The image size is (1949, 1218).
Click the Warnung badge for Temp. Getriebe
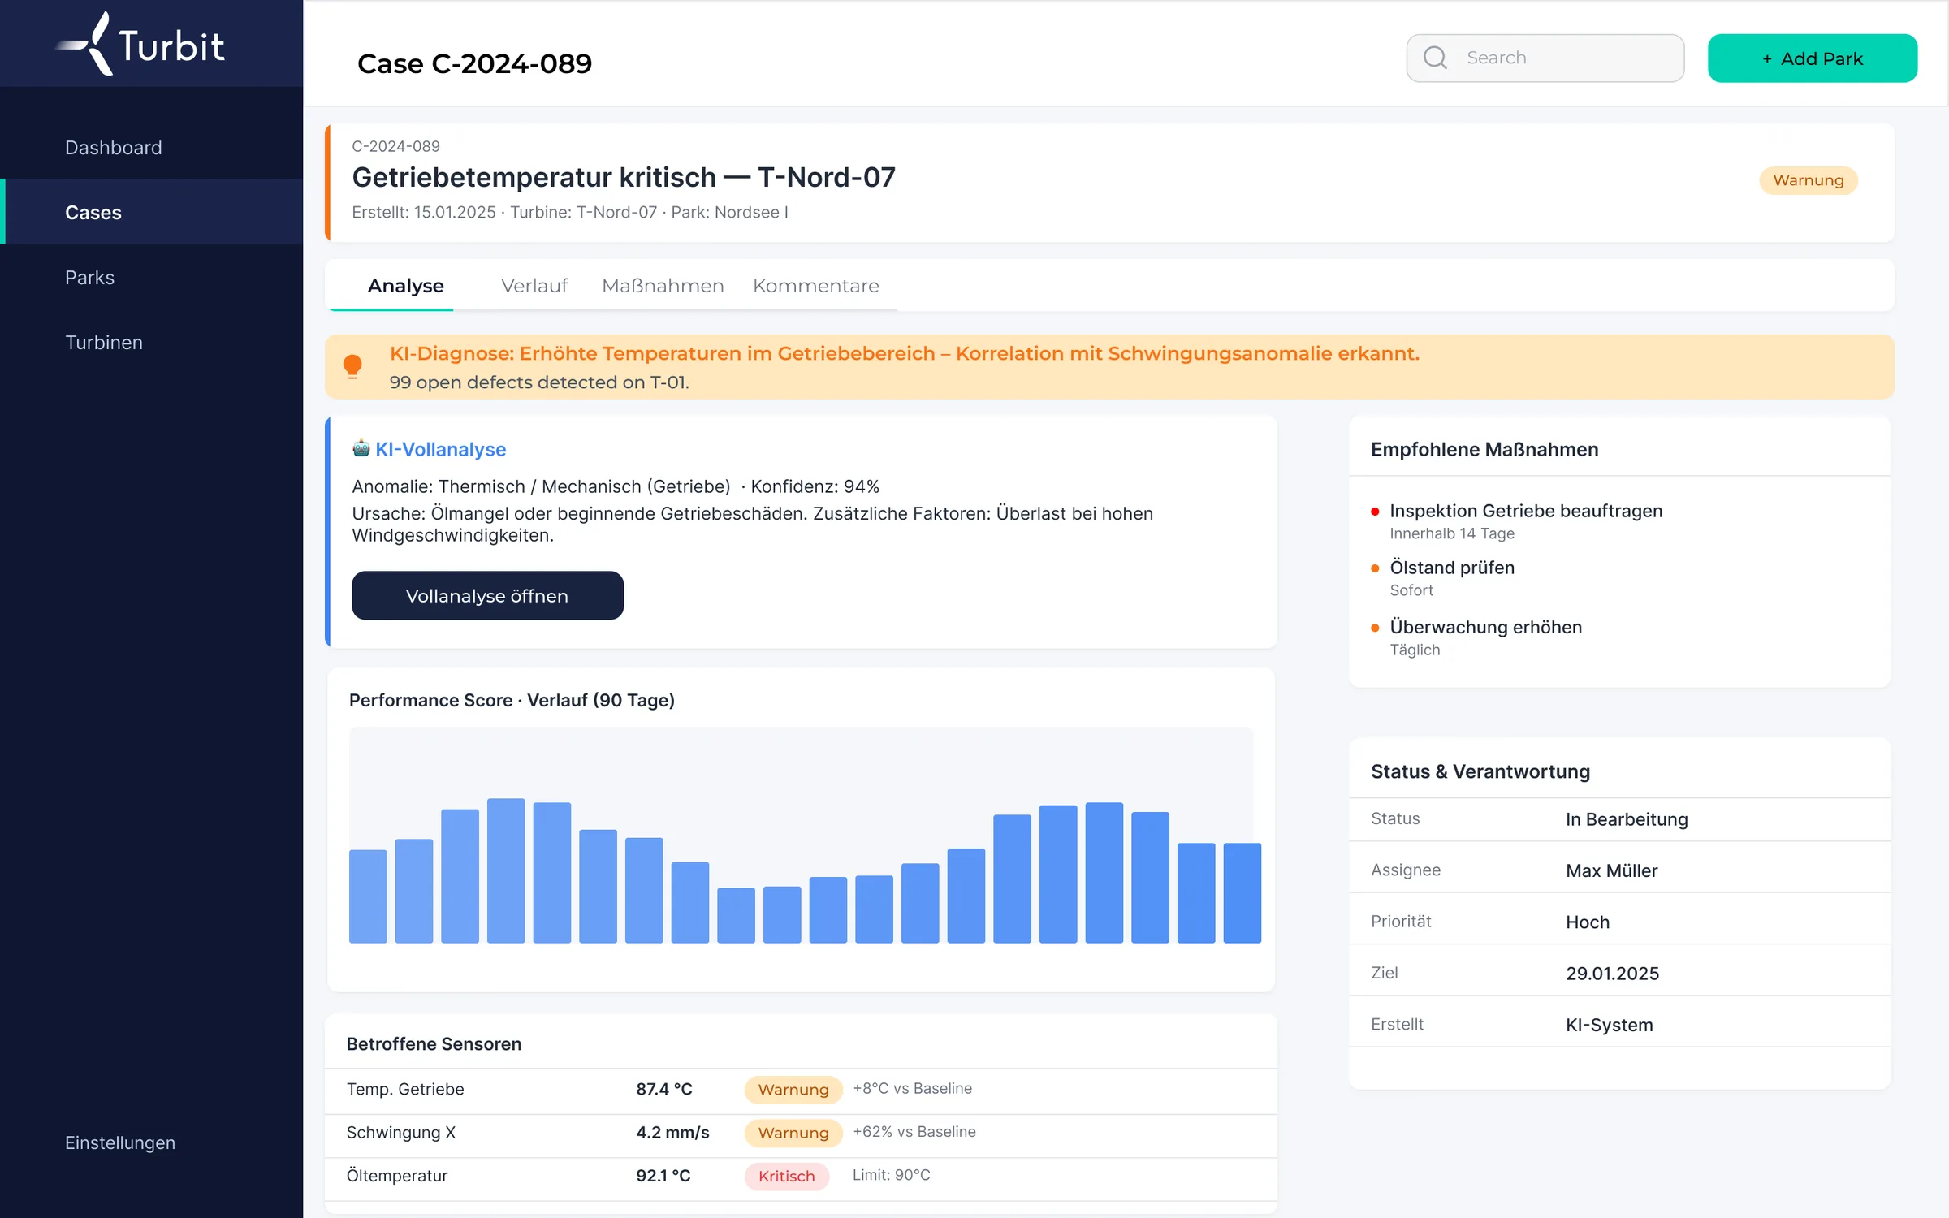[x=793, y=1089]
